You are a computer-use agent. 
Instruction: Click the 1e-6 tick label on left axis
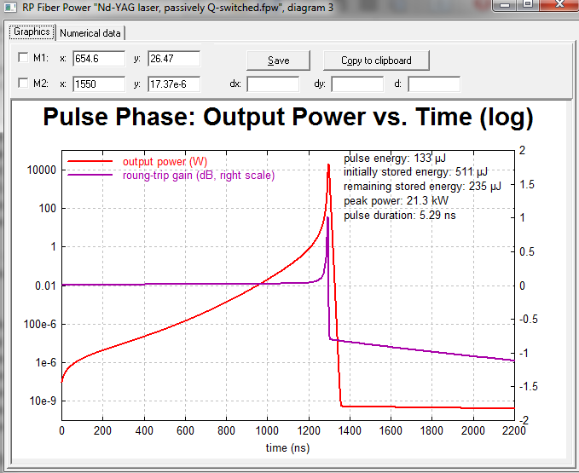point(46,363)
